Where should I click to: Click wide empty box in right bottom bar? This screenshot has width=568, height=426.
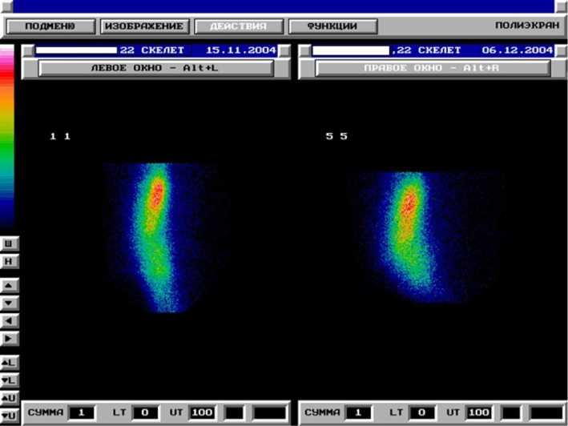(x=546, y=412)
